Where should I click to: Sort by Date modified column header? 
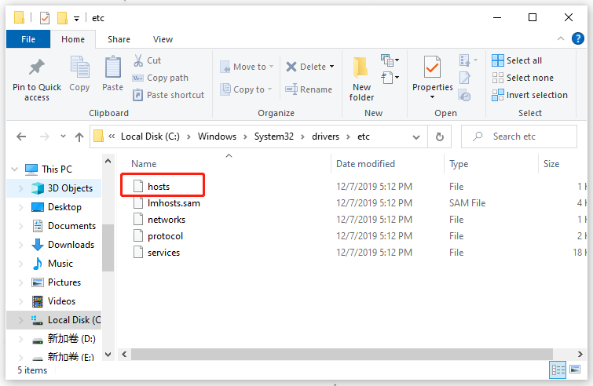coord(365,164)
